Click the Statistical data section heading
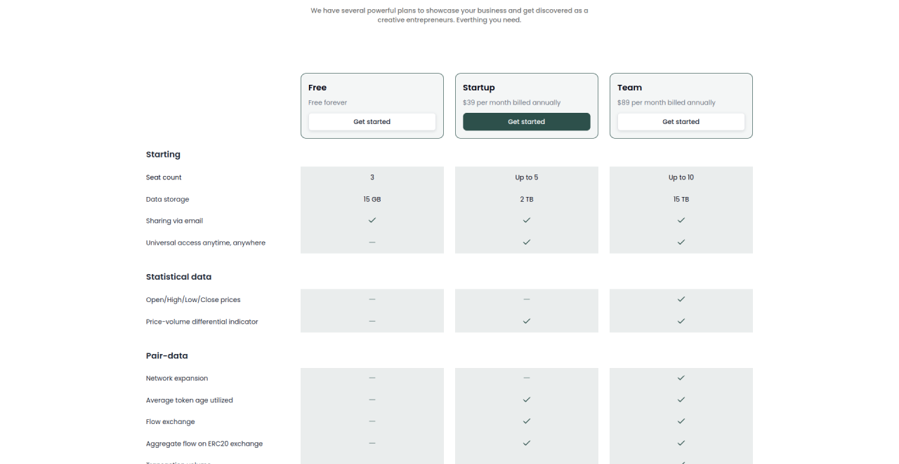 click(178, 277)
